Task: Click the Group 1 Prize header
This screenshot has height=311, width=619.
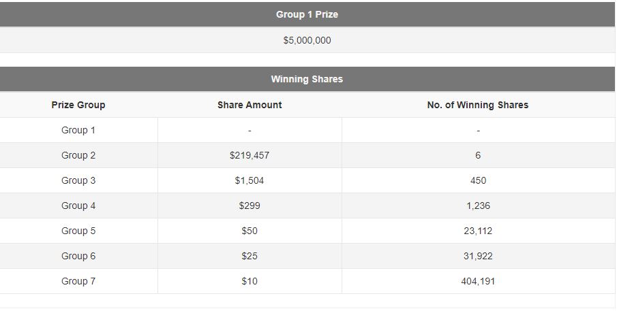Action: 307,14
